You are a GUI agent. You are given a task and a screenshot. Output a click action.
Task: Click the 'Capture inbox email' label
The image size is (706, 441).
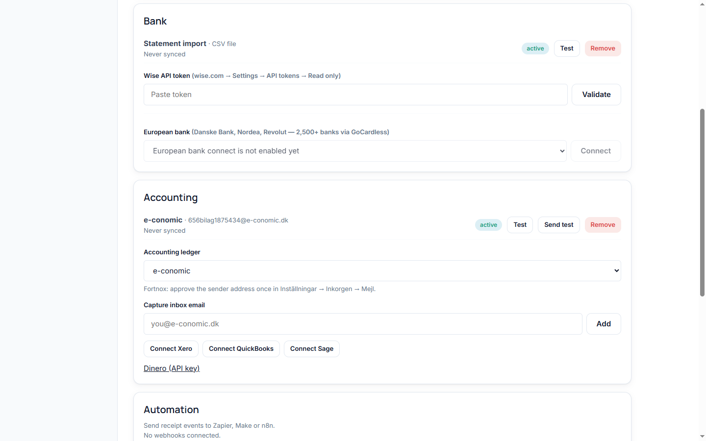[x=174, y=305]
